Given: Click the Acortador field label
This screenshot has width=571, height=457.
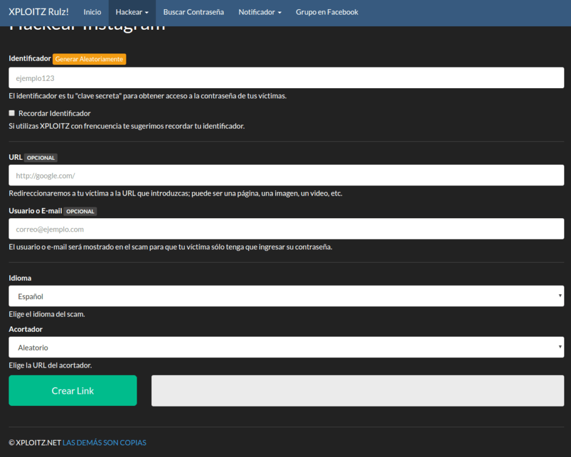Looking at the screenshot, I should (x=26, y=329).
